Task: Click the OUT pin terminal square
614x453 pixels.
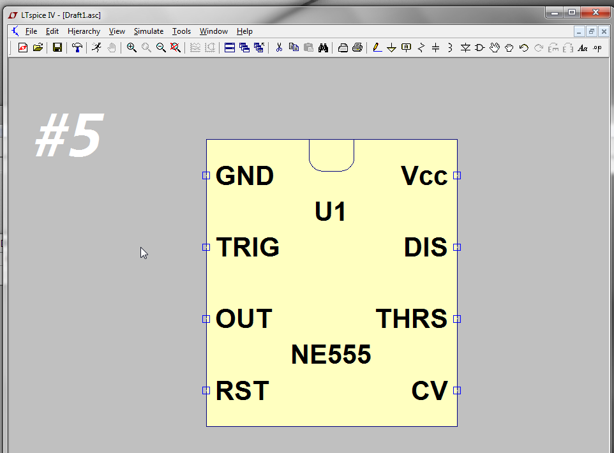Action: 206,319
